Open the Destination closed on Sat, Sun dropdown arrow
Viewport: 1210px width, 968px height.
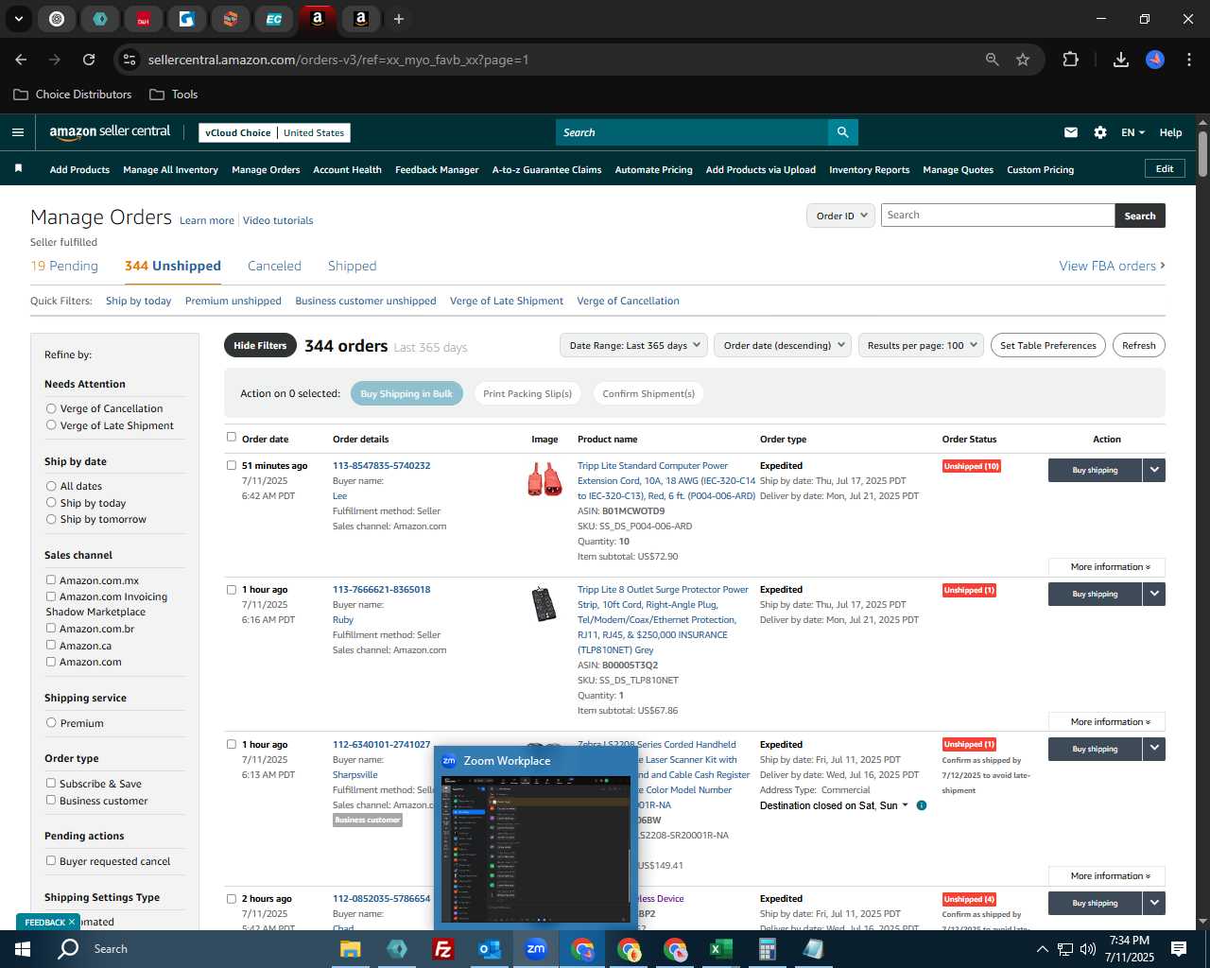(905, 805)
